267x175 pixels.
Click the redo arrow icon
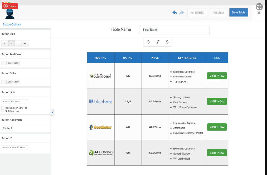(182, 13)
